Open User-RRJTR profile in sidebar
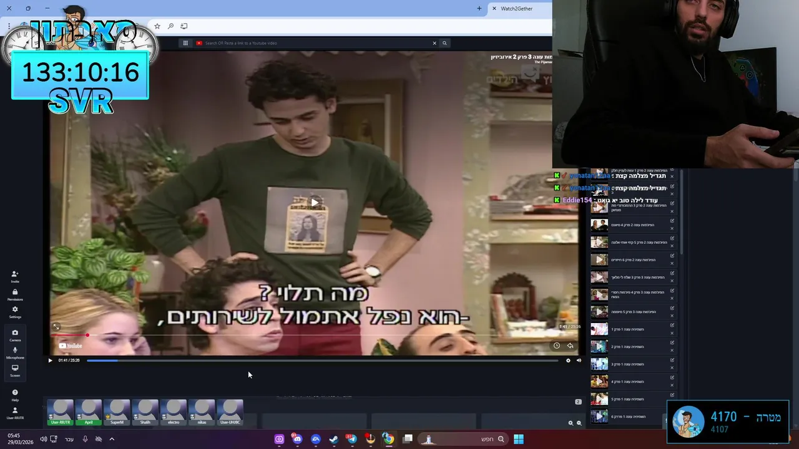 (15, 412)
